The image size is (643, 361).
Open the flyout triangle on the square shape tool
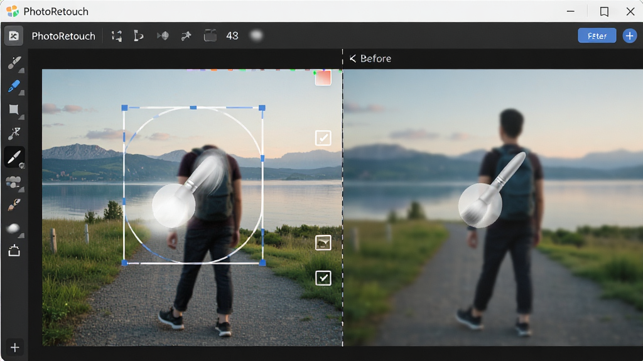point(21,117)
